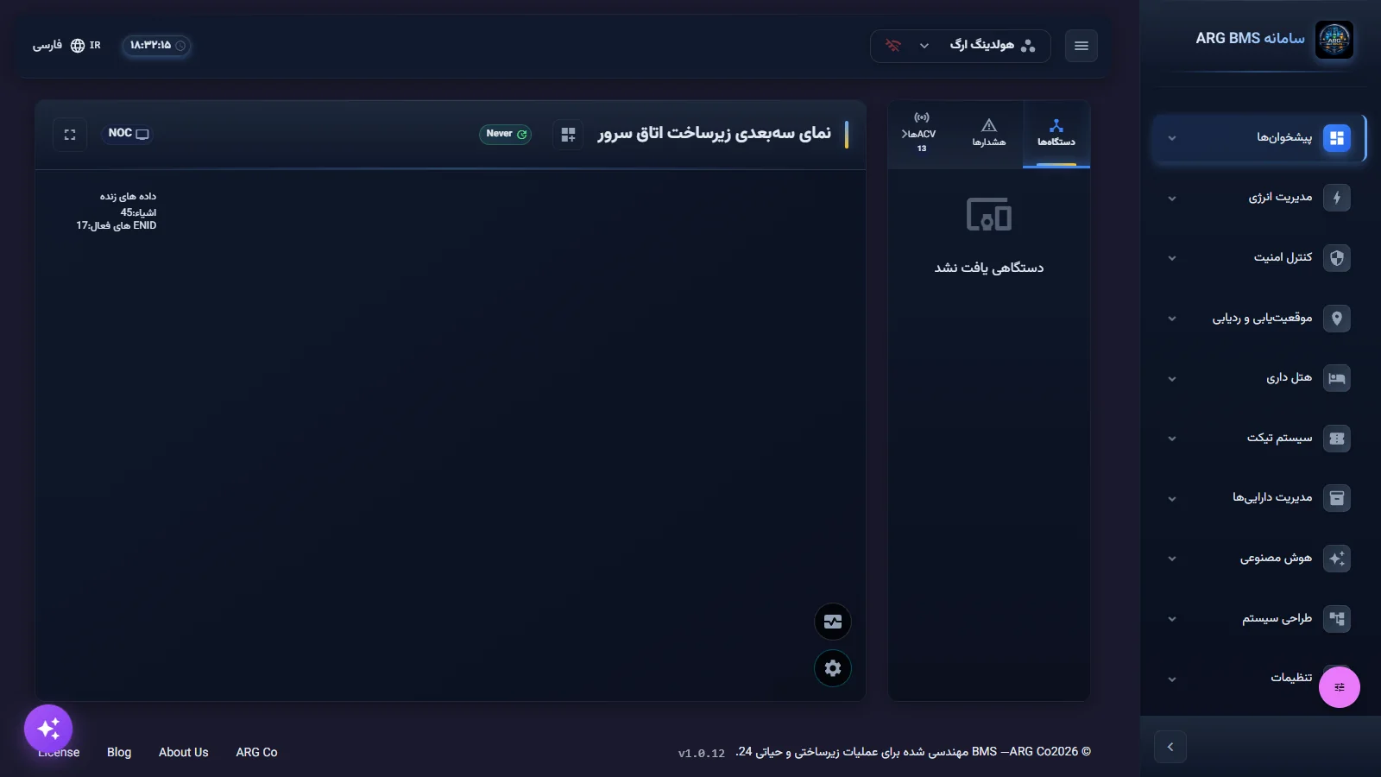Open the License footer link
1381x777 pixels.
[x=59, y=753]
